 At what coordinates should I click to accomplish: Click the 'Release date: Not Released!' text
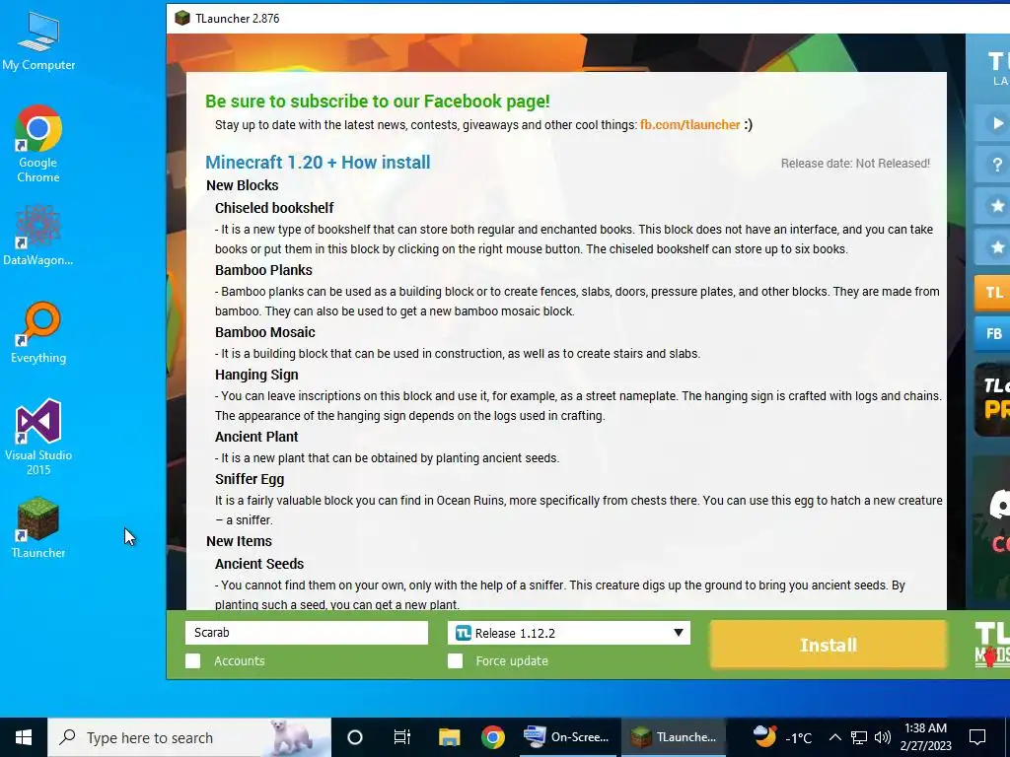coord(855,164)
